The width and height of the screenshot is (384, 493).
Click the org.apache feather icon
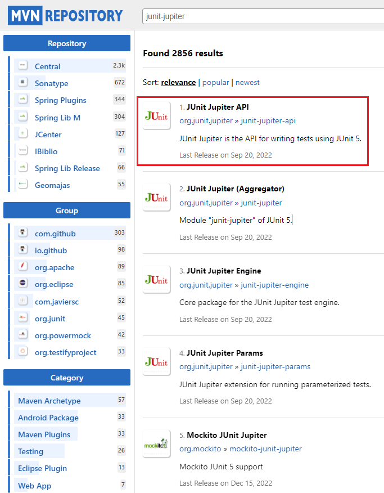pos(23,267)
